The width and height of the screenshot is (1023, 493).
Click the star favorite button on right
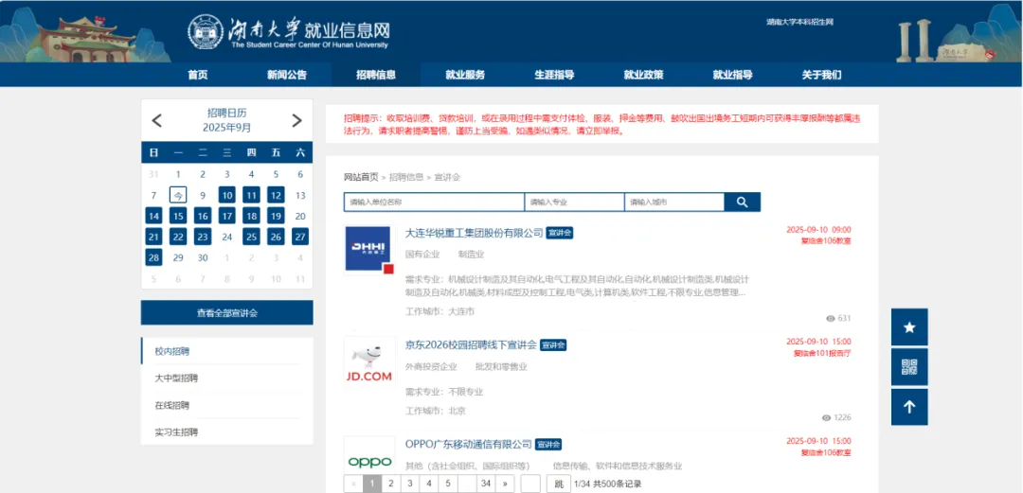(909, 327)
